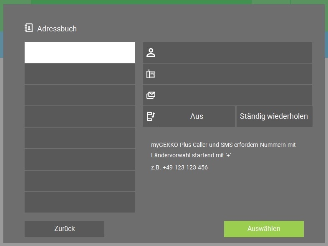The height and width of the screenshot is (246, 328).
Task: Click the contact name input field
Action: [227, 52]
